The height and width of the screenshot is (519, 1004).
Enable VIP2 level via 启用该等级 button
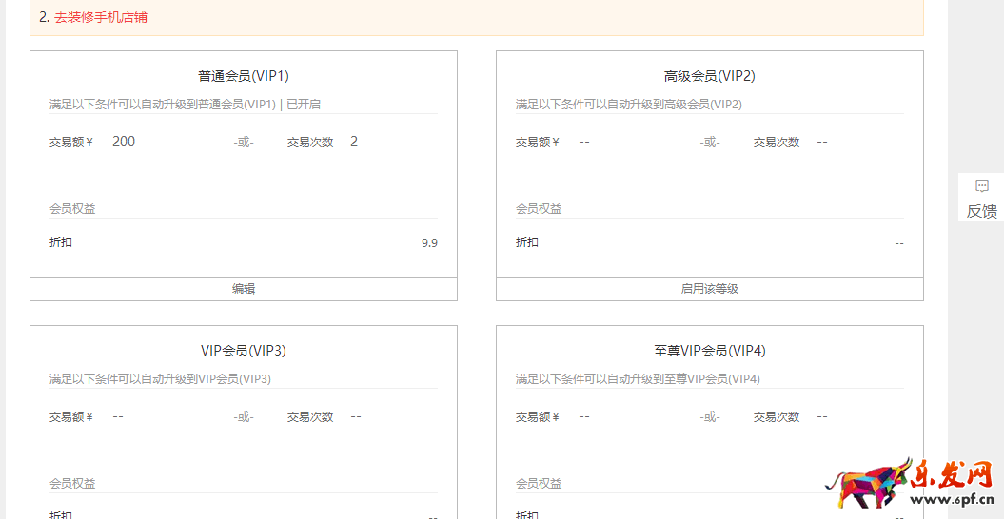(709, 289)
